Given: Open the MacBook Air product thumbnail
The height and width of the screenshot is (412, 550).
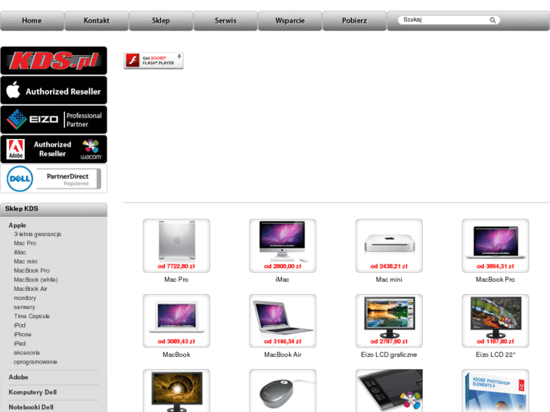Looking at the screenshot, I should 283,321.
